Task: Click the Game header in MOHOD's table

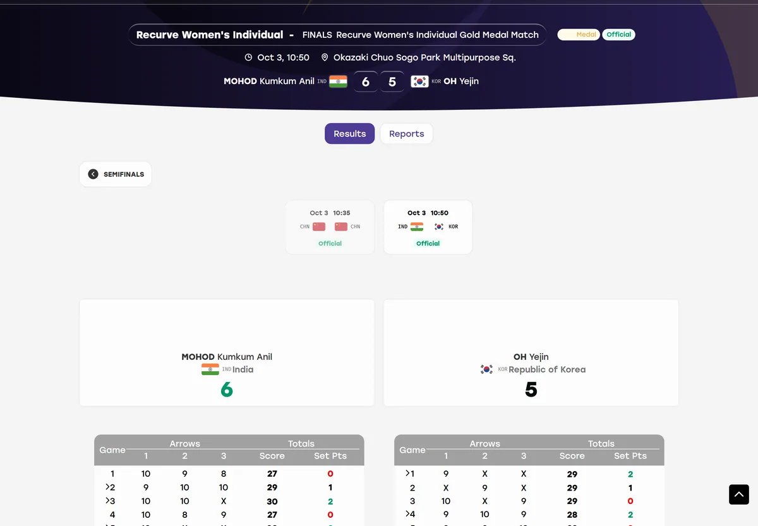Action: pos(112,450)
